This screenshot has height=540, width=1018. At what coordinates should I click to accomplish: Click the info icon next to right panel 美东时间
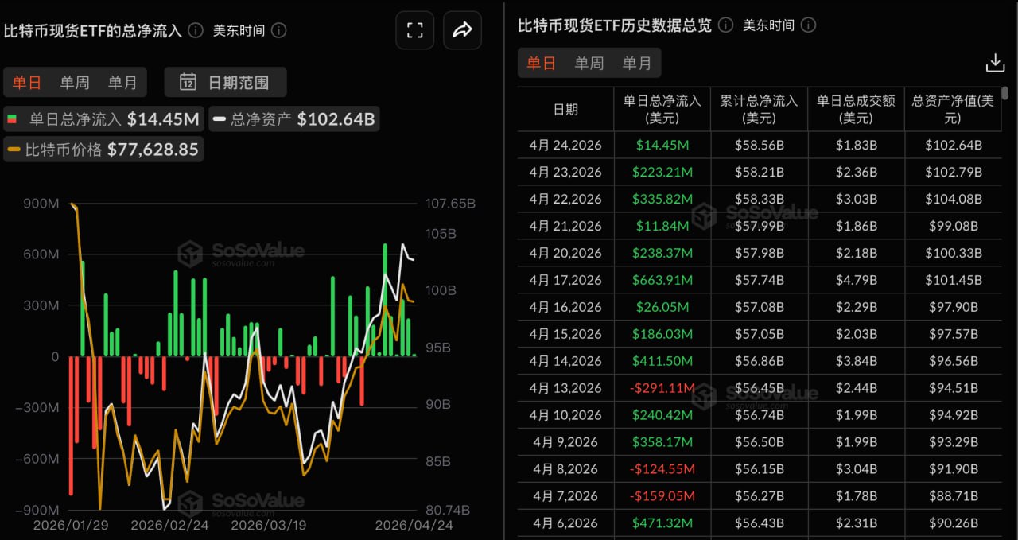808,25
